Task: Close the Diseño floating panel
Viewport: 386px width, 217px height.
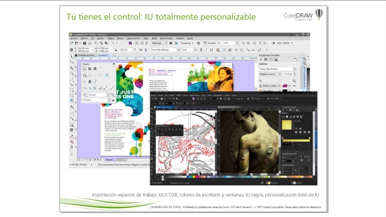Action: (114, 64)
